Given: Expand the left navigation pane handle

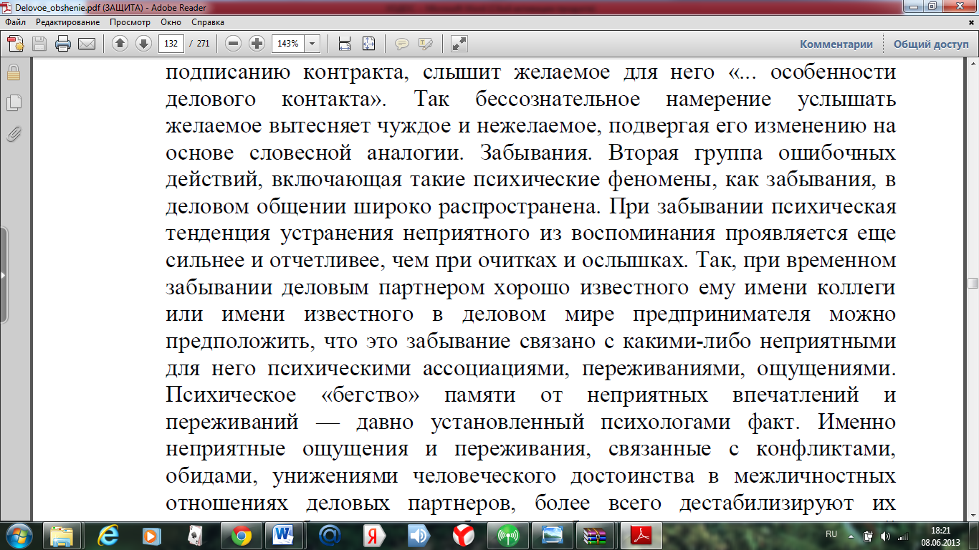Looking at the screenshot, I should click(3, 275).
